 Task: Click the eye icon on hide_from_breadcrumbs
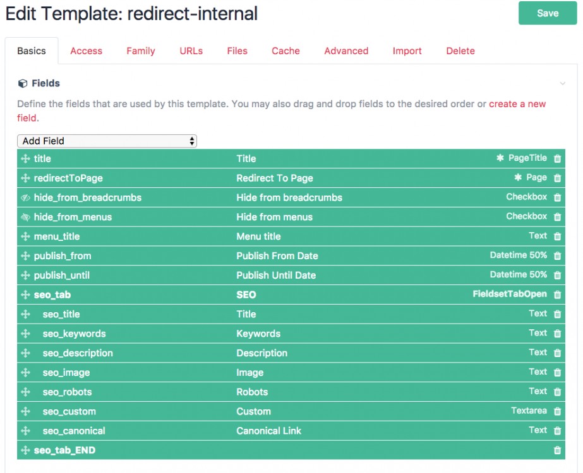(25, 197)
